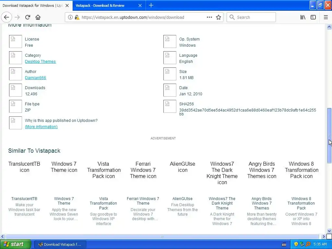Click the Date placeholder image icon
Screen dimensions: 332x249
[x=170, y=90]
